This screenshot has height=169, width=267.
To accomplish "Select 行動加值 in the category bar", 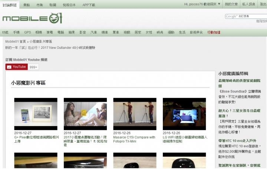I will click(x=214, y=32).
